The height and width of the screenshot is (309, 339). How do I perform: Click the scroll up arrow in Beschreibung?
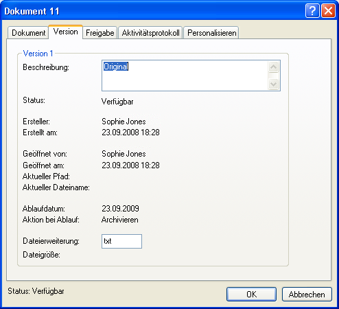pos(273,67)
